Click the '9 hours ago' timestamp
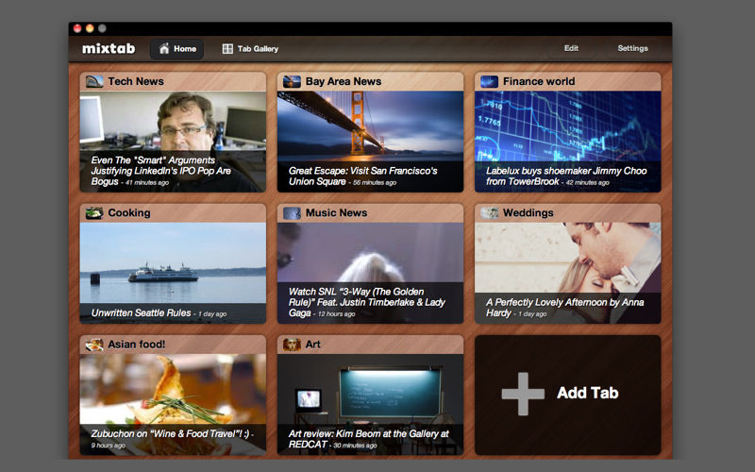The image size is (755, 472). pyautogui.click(x=109, y=446)
